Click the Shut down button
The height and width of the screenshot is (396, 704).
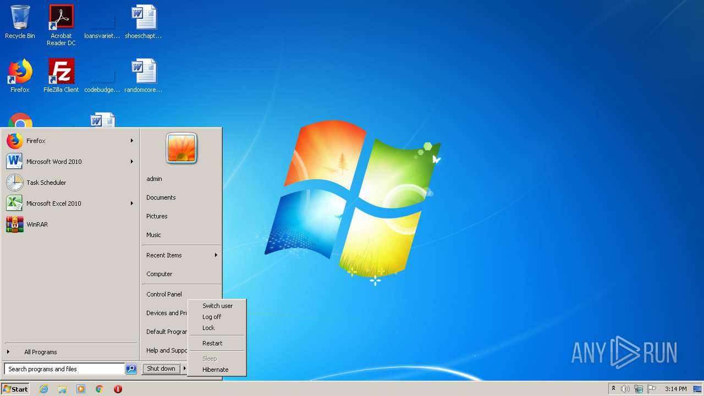coord(161,369)
